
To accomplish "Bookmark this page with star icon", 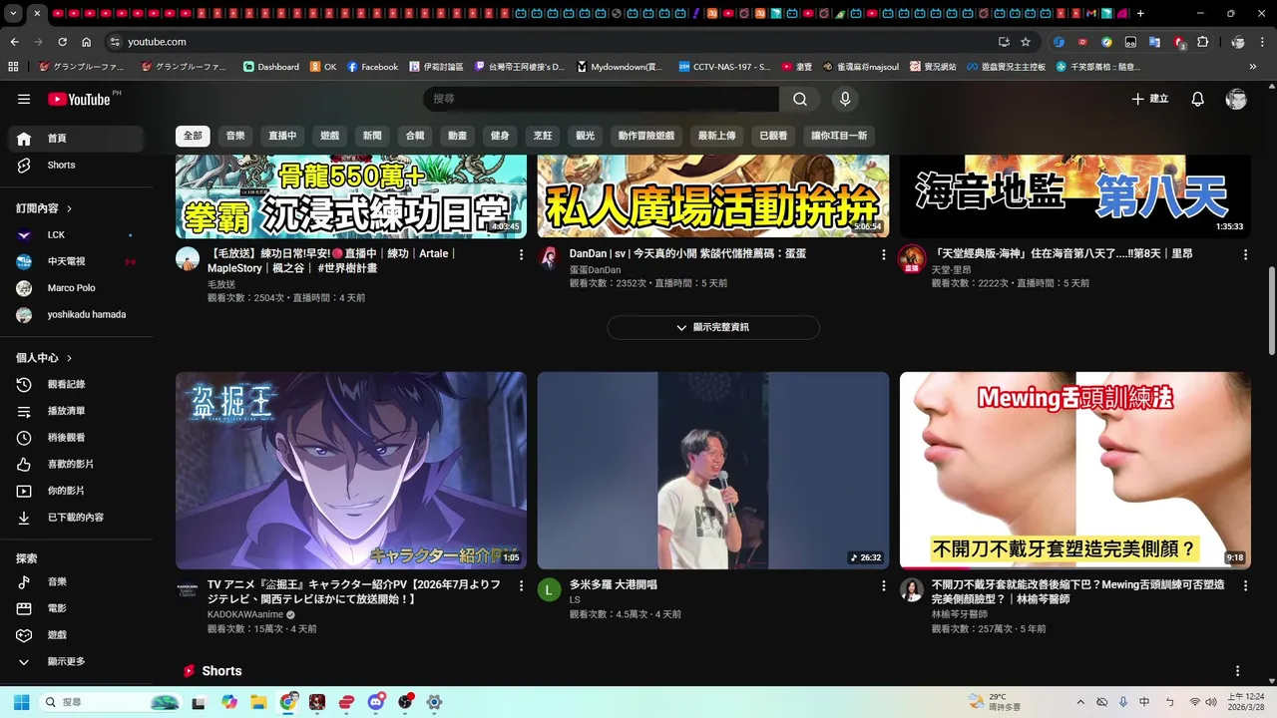I will [1026, 42].
